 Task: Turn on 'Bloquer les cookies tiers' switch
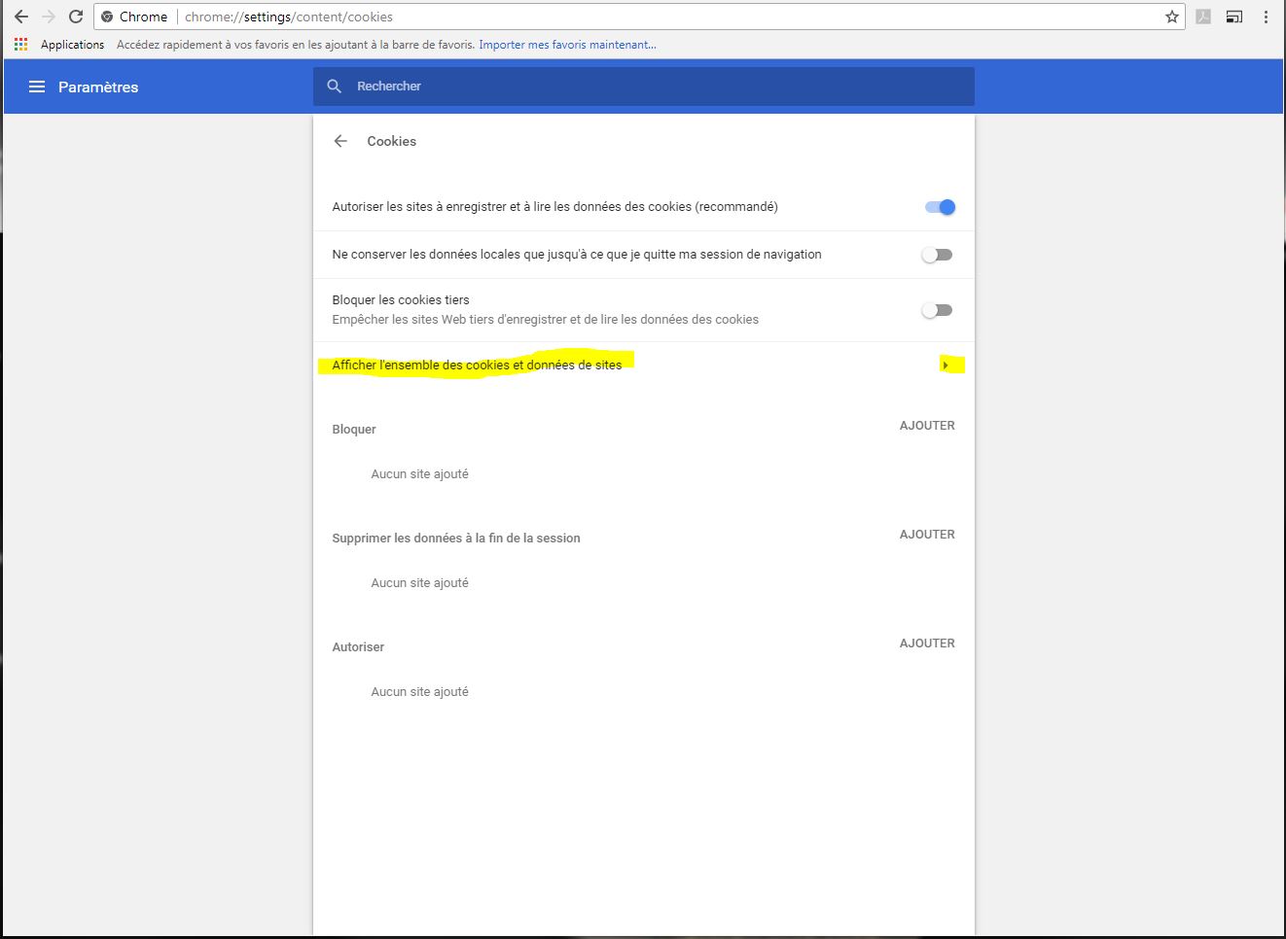tap(938, 311)
